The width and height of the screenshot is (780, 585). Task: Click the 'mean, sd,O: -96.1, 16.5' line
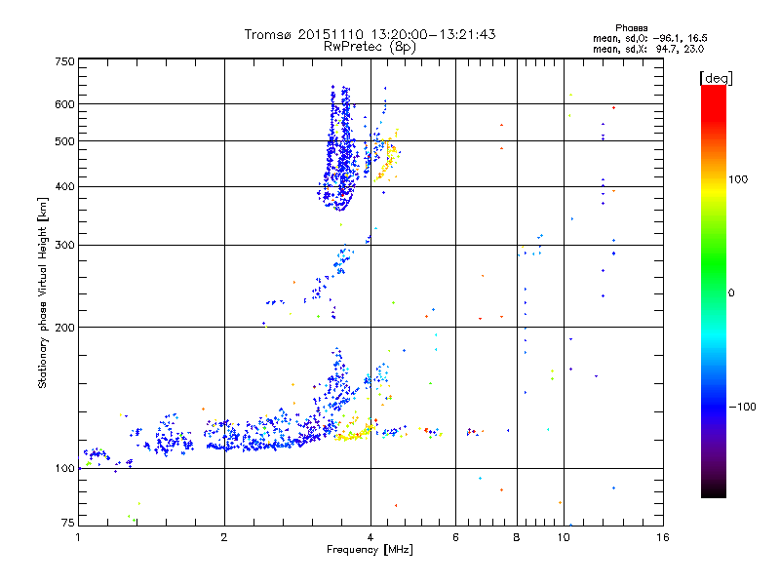650,38
